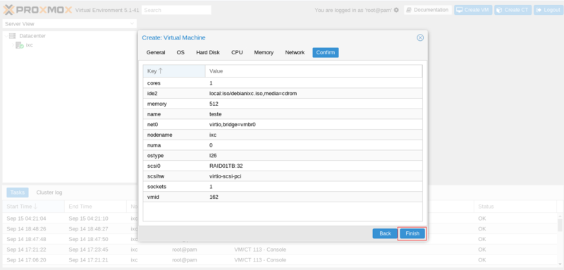Click the Create CT button
564x270 pixels.
point(513,10)
